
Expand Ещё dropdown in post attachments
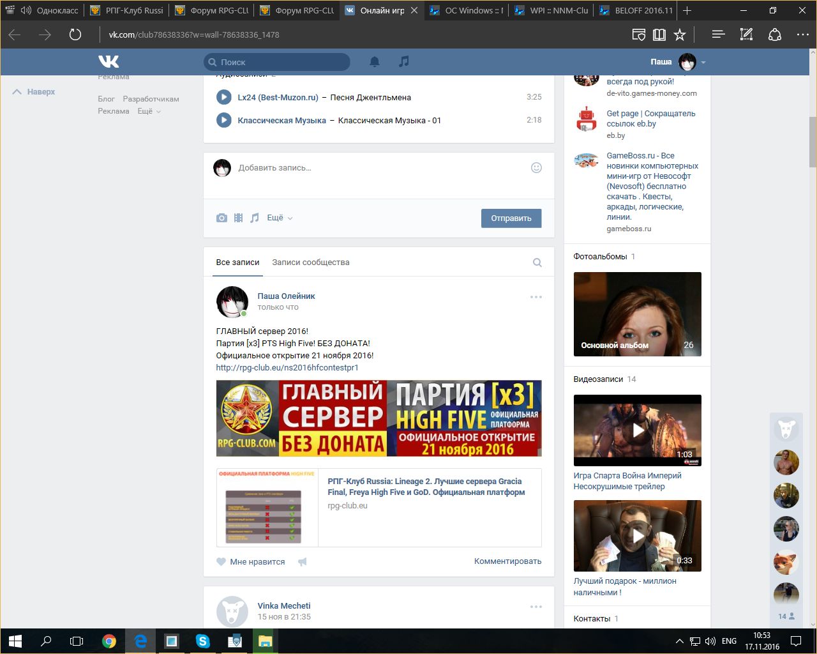pos(279,218)
